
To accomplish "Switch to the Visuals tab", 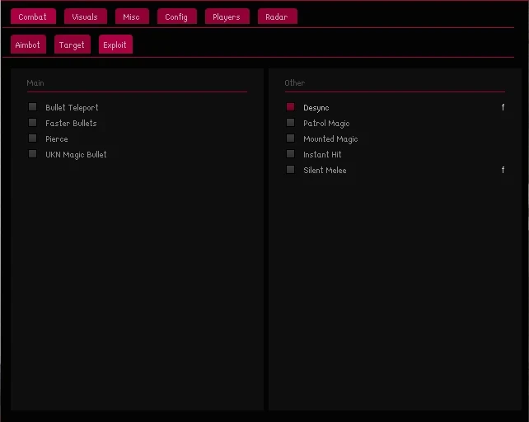I will [86, 16].
